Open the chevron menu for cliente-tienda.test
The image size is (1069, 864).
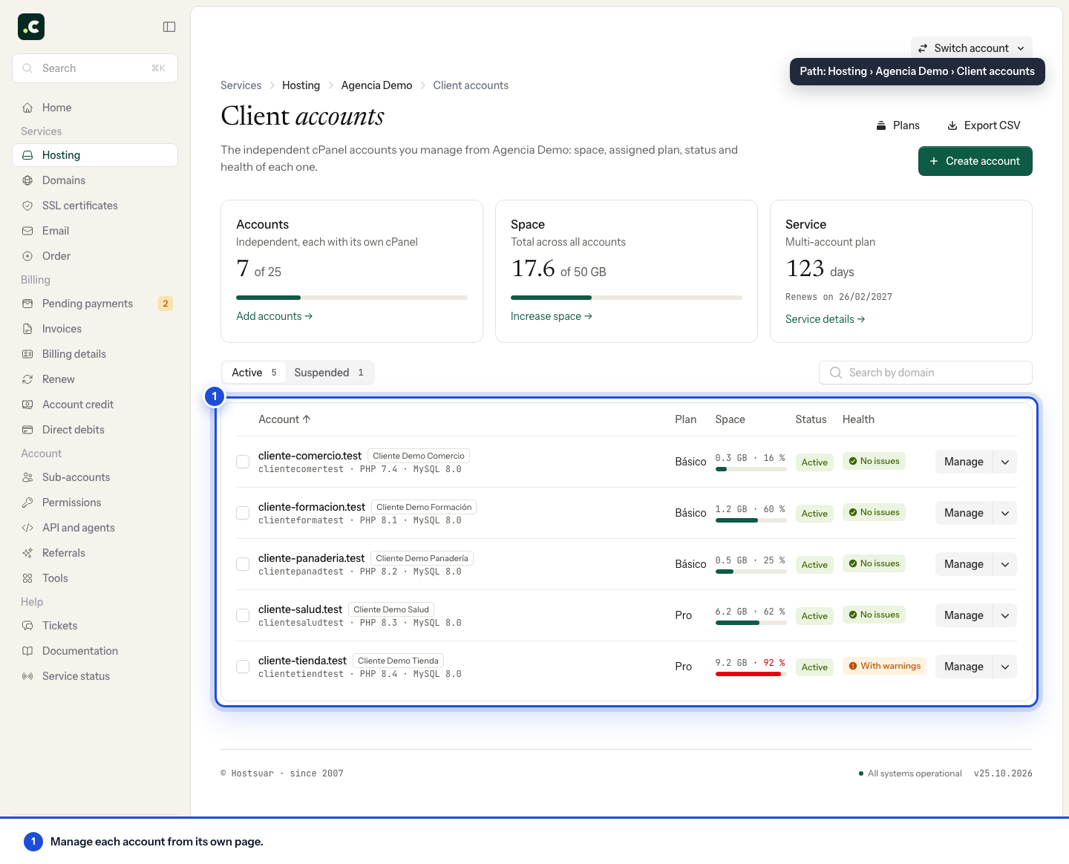(1005, 667)
